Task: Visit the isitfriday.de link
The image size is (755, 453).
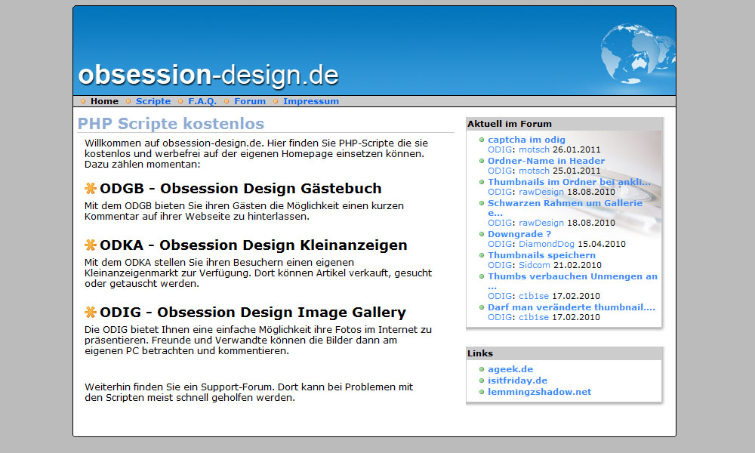Action: point(518,381)
